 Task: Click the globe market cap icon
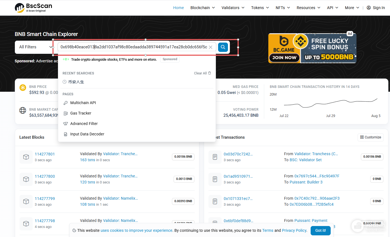point(23,110)
